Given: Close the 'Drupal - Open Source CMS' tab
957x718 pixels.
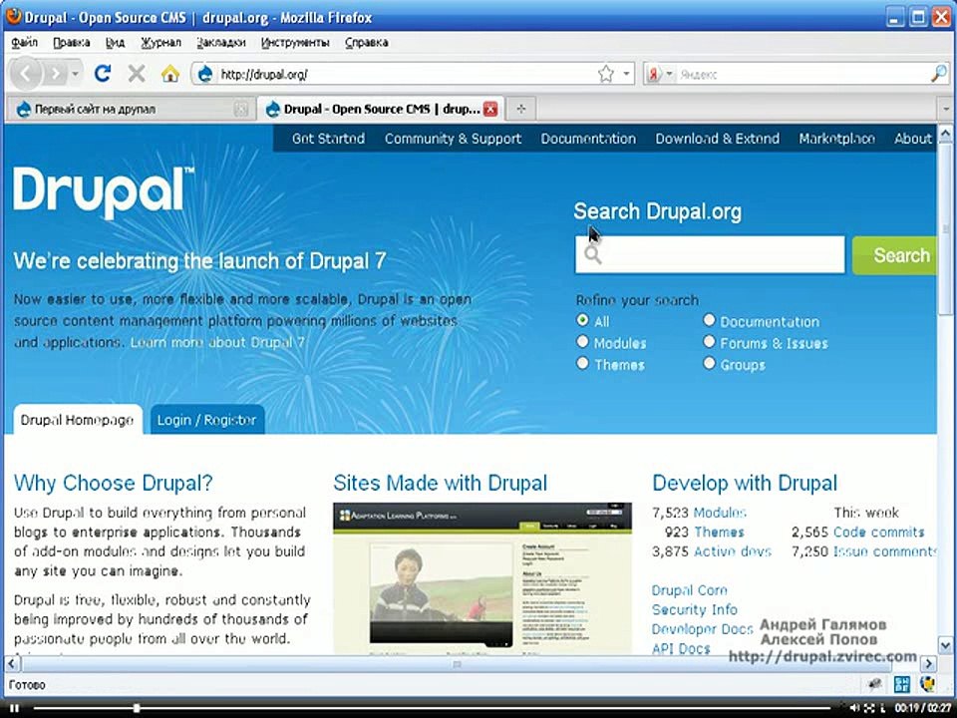Looking at the screenshot, I should point(490,109).
